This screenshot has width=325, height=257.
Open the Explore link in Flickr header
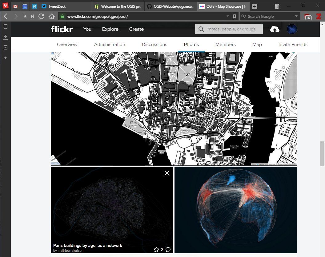(110, 29)
